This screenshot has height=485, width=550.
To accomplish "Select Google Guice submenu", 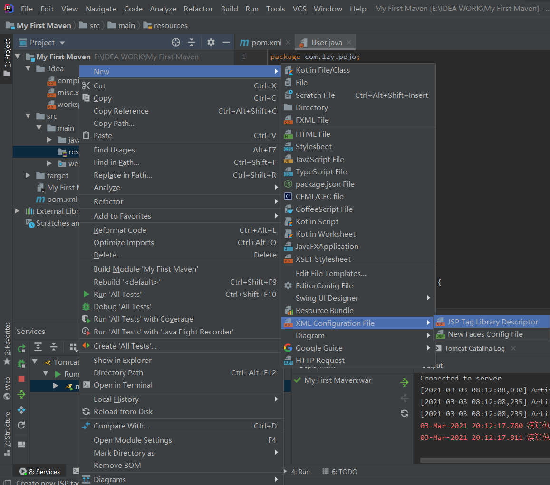I will (x=358, y=348).
